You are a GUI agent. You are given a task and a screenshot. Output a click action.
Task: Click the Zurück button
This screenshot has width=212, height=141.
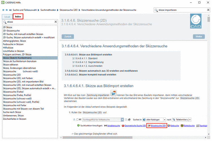coord(68,36)
